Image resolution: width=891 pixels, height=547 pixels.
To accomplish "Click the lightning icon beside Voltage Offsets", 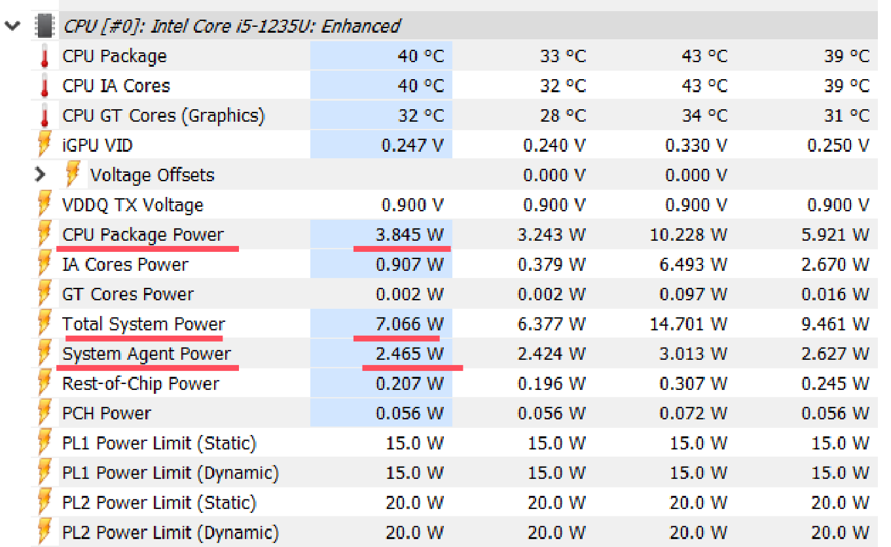I will coord(73,175).
